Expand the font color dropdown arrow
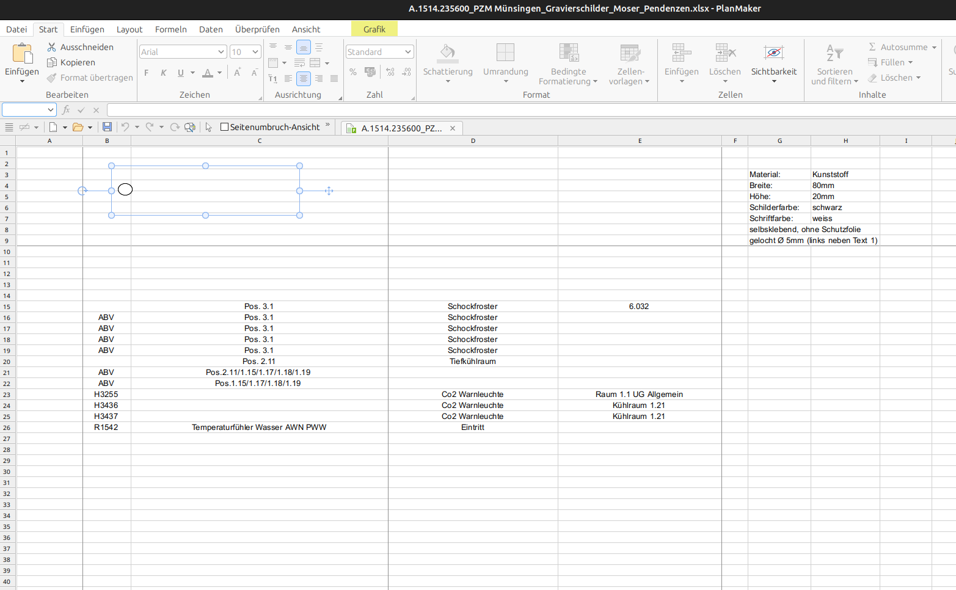 219,73
